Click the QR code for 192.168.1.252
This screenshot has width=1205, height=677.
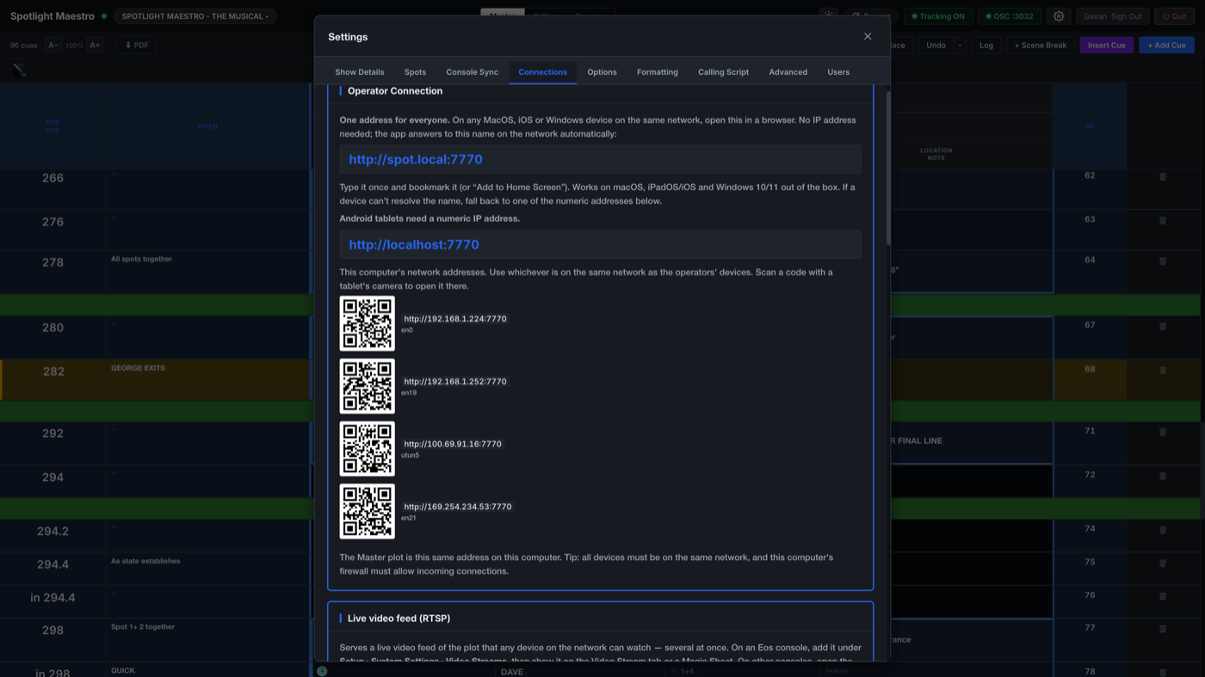(368, 386)
